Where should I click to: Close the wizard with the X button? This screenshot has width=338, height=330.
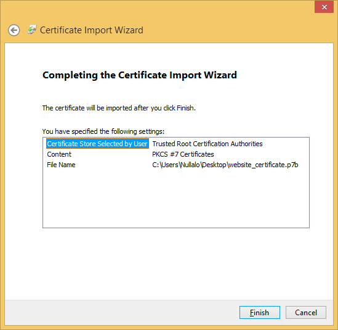point(324,7)
